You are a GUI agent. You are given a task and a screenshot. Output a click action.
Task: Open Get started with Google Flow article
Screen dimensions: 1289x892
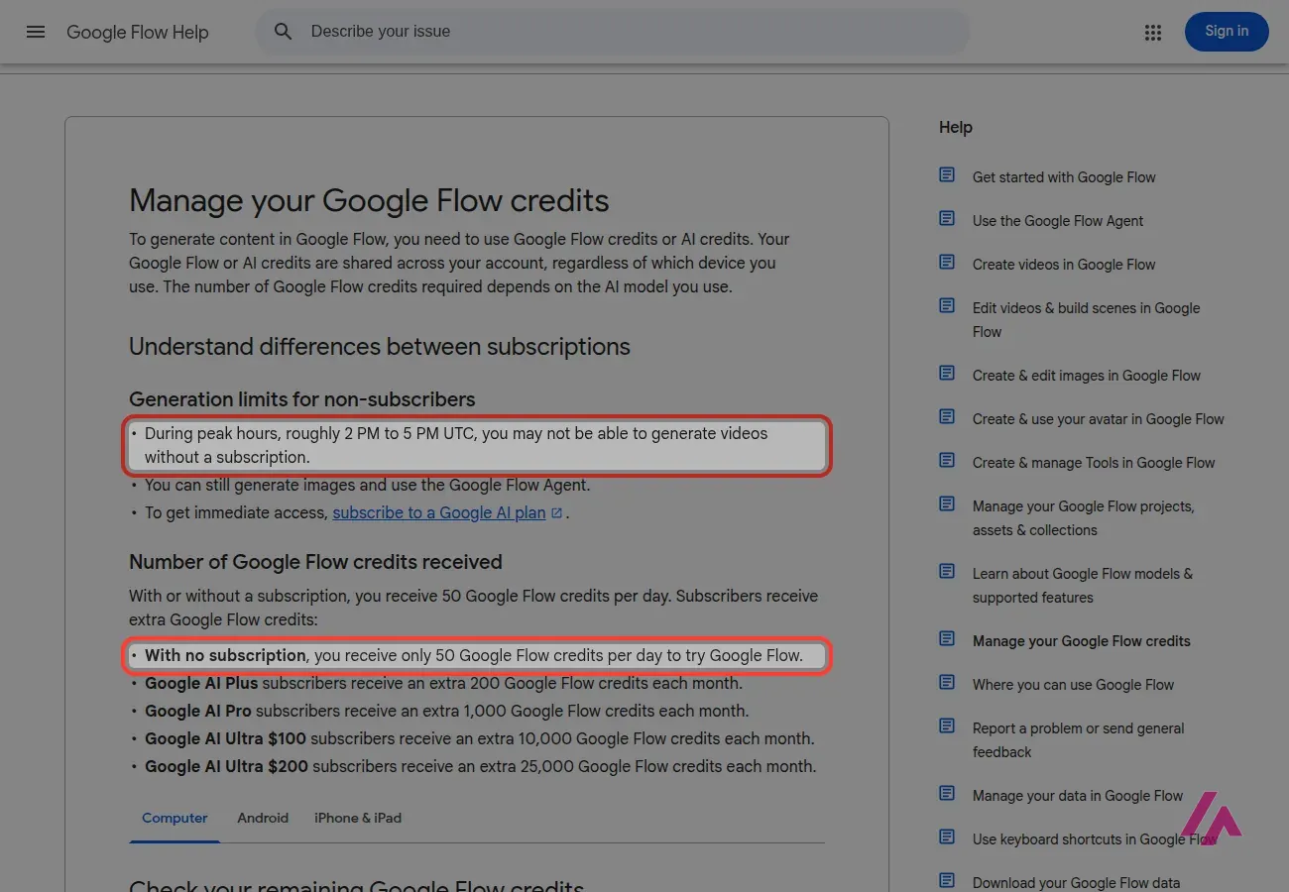point(1064,177)
